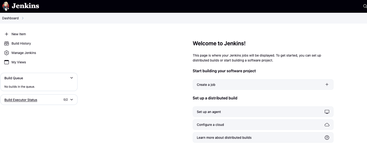Click the 'No builds in the queue.' text
367x158 pixels.
(x=20, y=87)
